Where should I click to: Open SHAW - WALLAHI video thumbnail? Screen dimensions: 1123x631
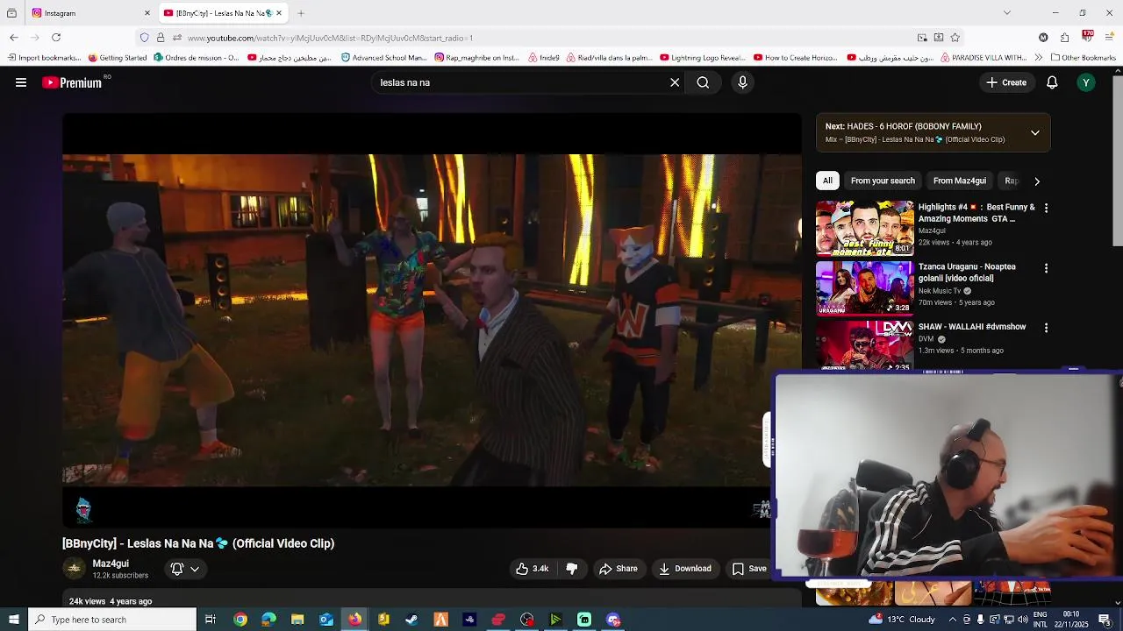click(x=865, y=345)
